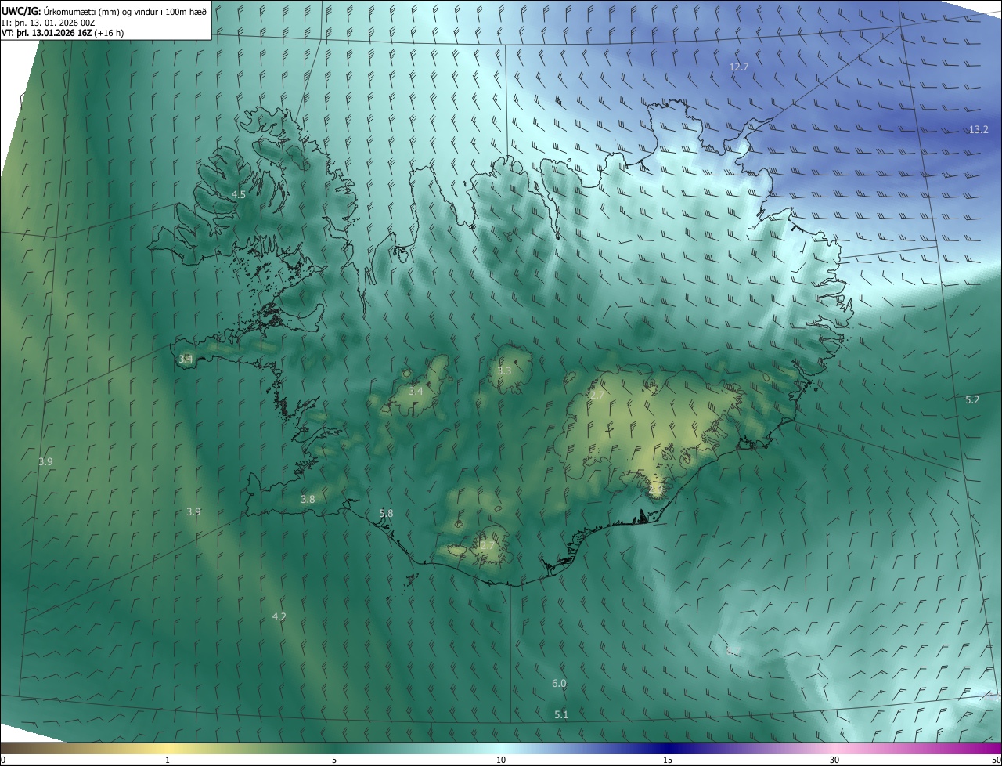The height and width of the screenshot is (766, 1002).
Task: Click the 1 tick label on the color scale
Action: click(168, 760)
